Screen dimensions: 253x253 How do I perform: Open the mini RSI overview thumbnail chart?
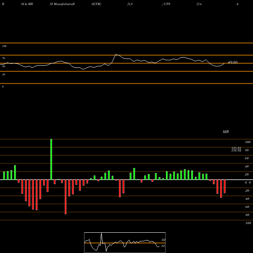click(125, 242)
